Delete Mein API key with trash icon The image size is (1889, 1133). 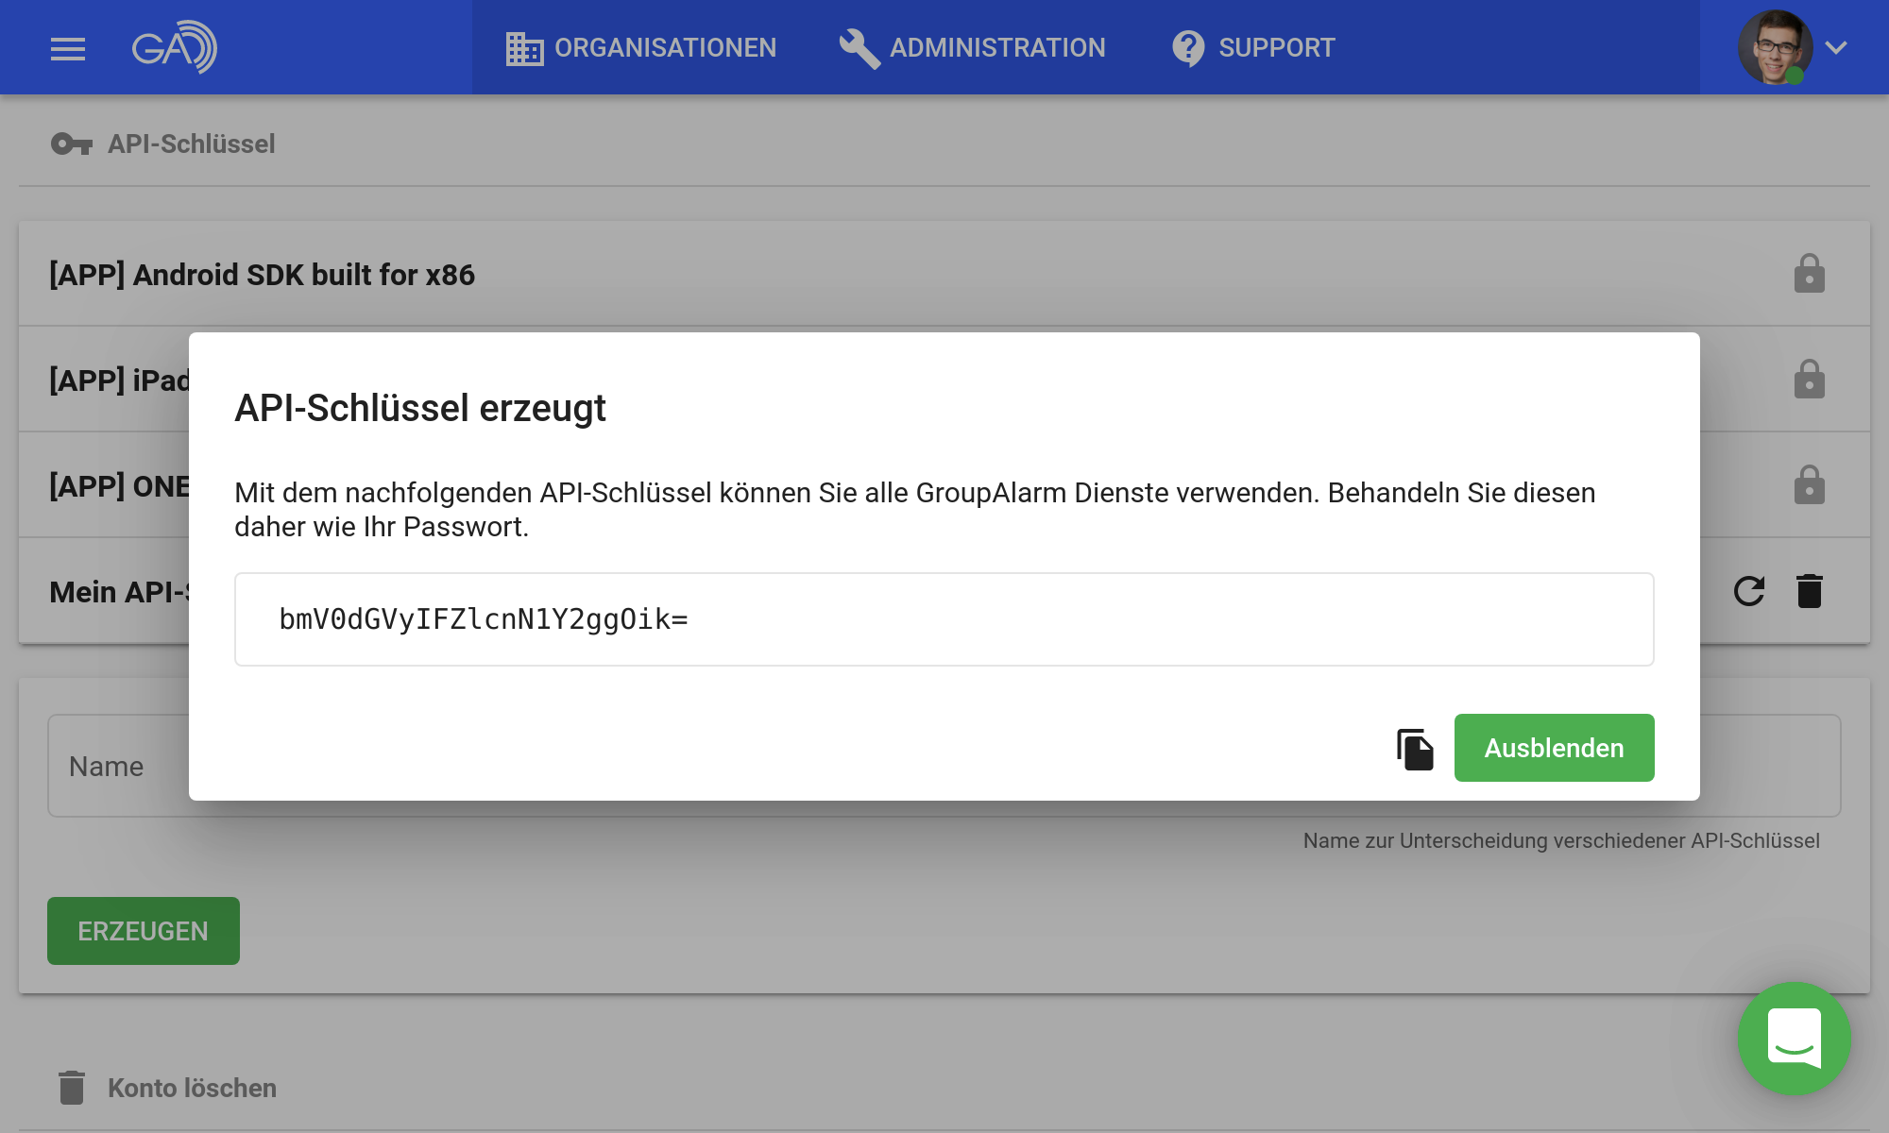pos(1809,591)
